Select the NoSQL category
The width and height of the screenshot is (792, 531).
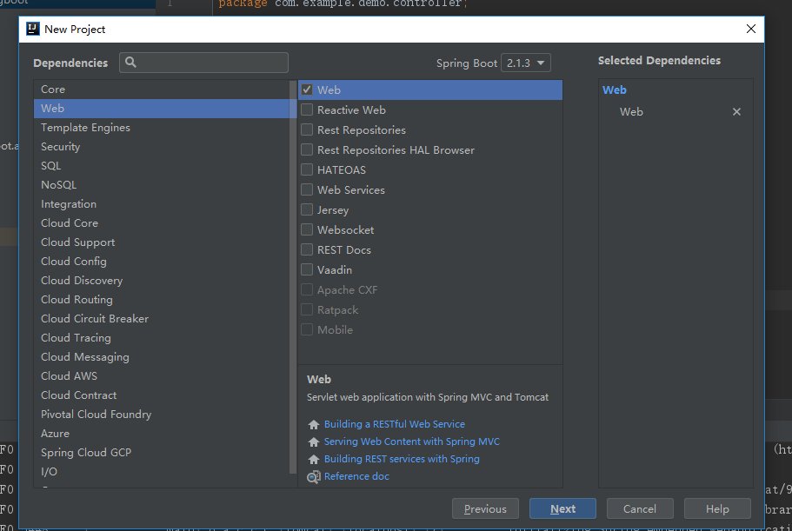162,185
